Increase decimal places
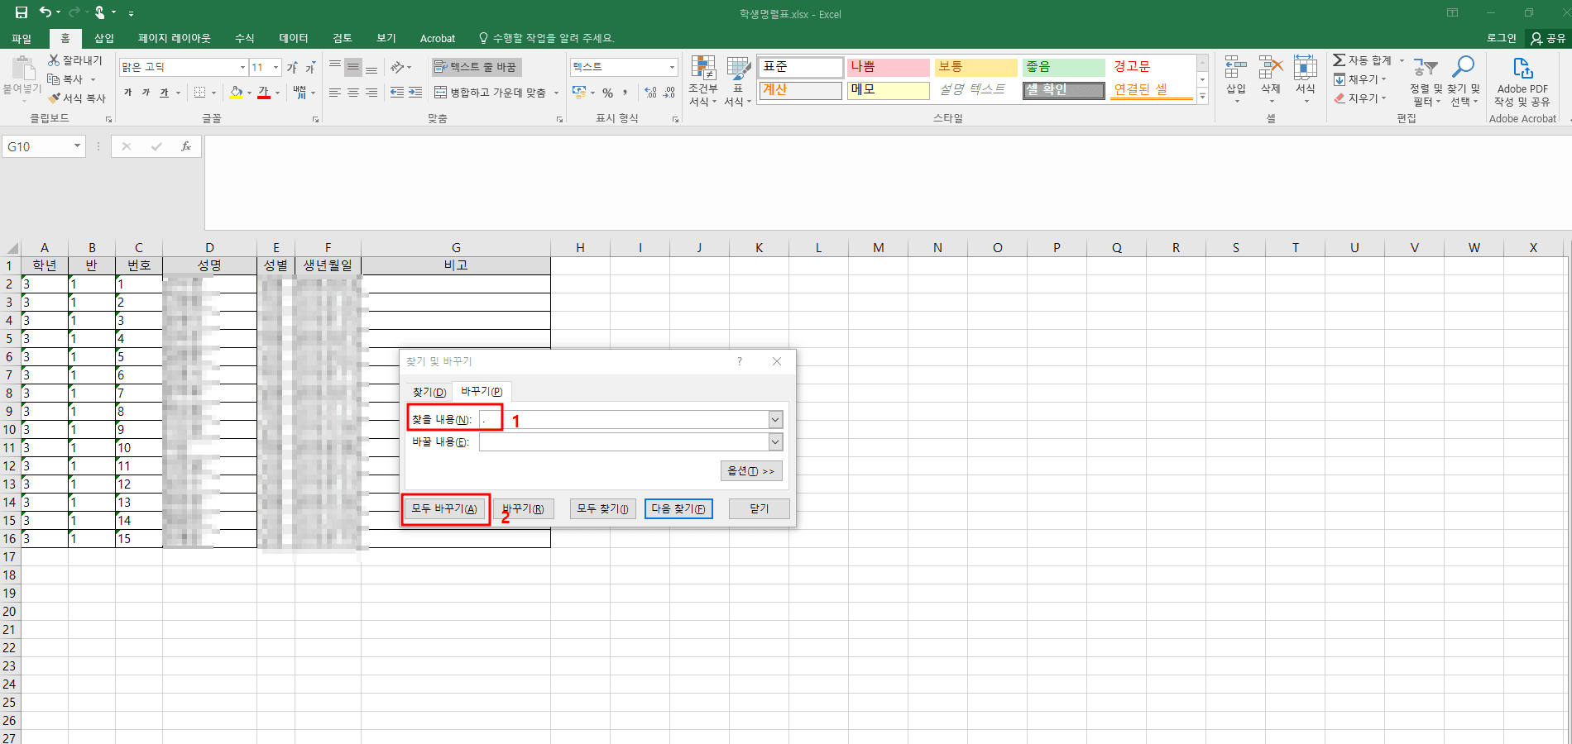Image resolution: width=1572 pixels, height=744 pixels. click(650, 93)
